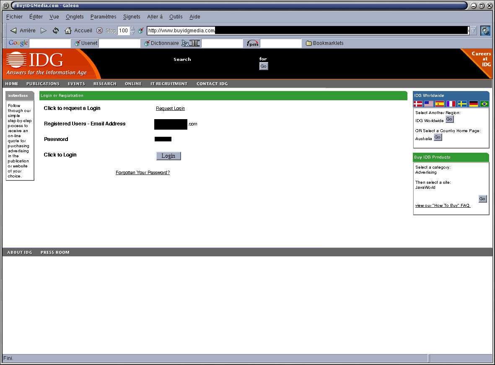Viewport: 495px width, 365px height.
Task: Open the Aller à menu
Action: point(155,17)
